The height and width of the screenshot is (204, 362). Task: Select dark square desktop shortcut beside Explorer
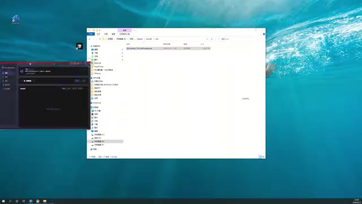pos(79,46)
